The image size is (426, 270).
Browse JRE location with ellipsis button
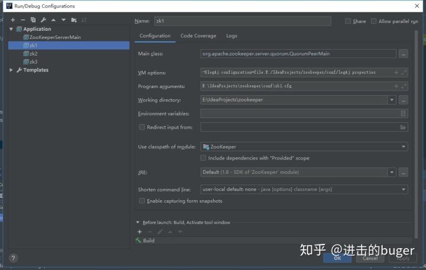(x=403, y=173)
